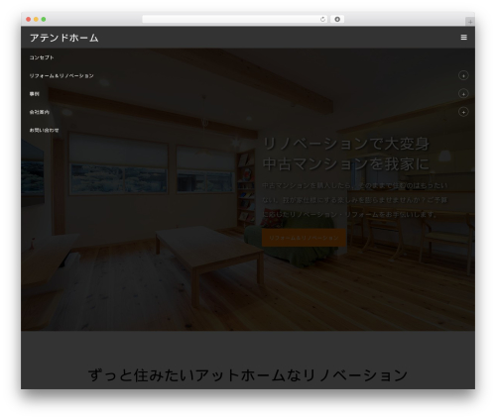Click the heading リノベーションで大変身
The width and height of the screenshot is (496, 419).
[x=346, y=144]
